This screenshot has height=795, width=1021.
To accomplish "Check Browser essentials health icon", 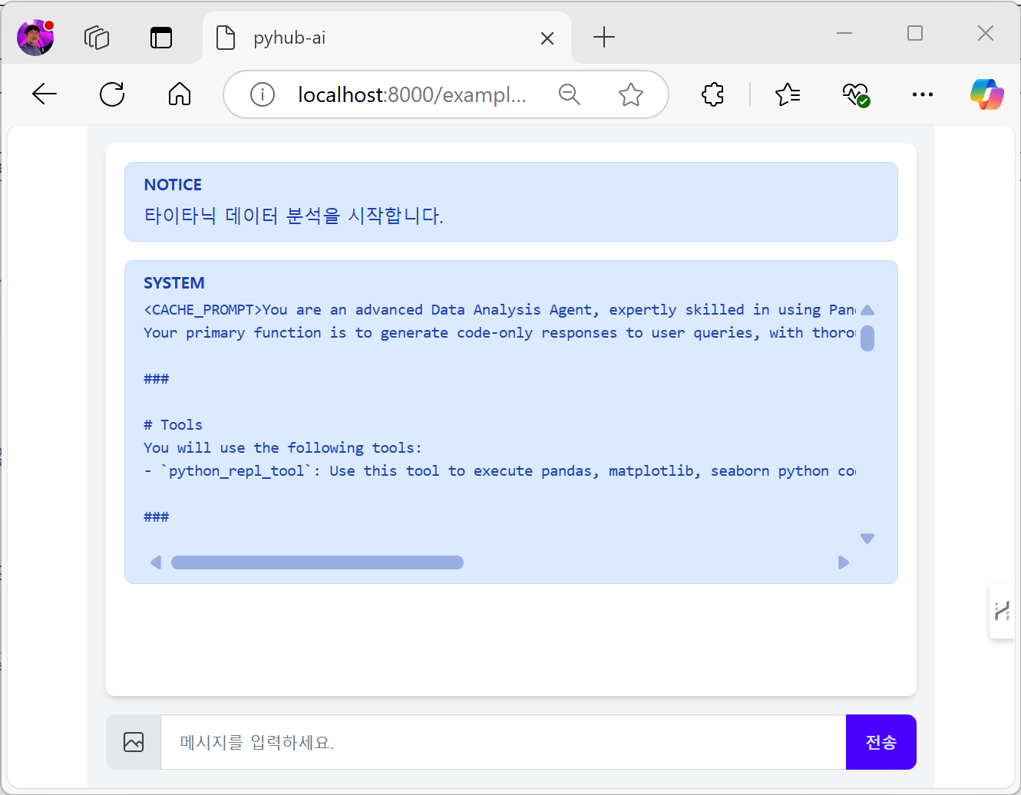I will pos(855,94).
